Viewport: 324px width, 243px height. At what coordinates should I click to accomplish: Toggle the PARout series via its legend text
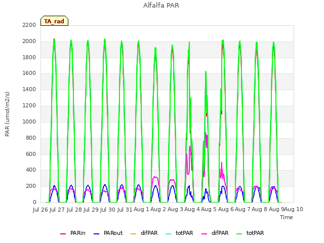coord(113,233)
